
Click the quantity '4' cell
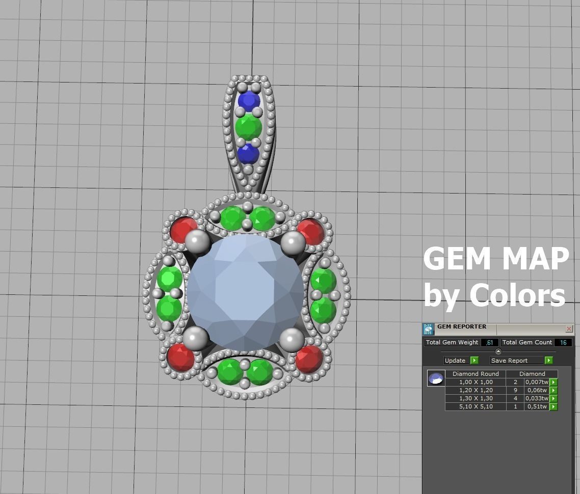coord(515,398)
